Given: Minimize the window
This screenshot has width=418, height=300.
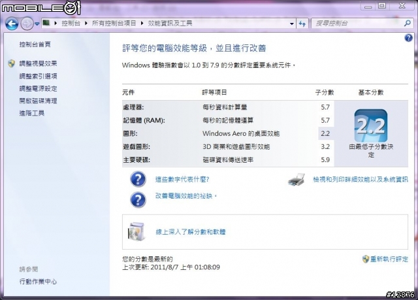Looking at the screenshot, I should pyautogui.click(x=368, y=6).
